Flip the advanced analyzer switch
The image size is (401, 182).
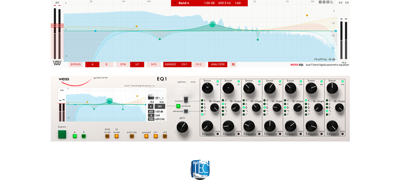186,111
